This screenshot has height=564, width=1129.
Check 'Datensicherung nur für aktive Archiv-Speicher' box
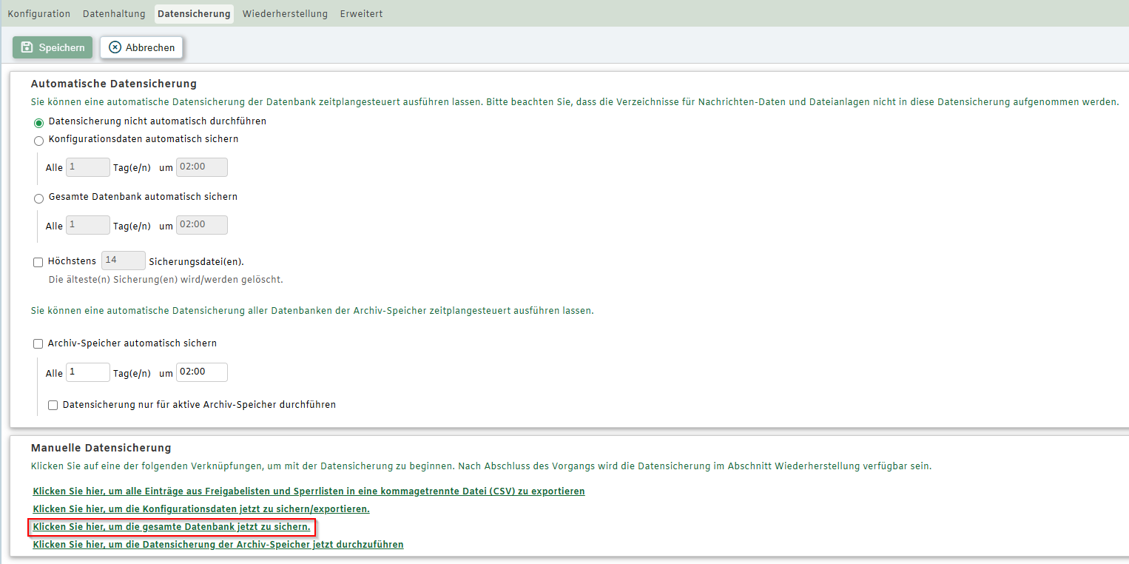(53, 406)
